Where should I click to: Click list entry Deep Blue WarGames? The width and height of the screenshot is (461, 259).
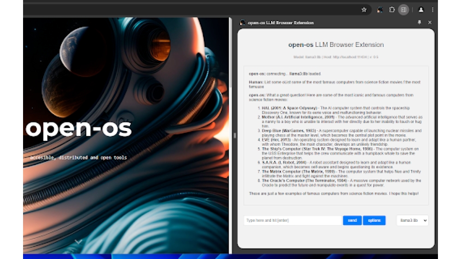342,133
